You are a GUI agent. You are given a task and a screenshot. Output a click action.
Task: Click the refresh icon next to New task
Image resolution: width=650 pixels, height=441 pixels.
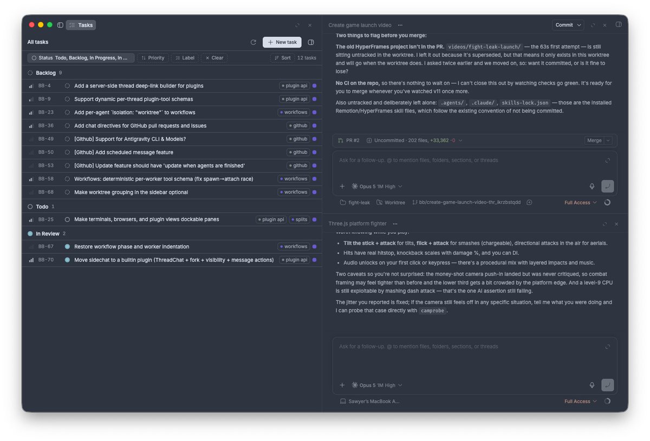point(253,42)
